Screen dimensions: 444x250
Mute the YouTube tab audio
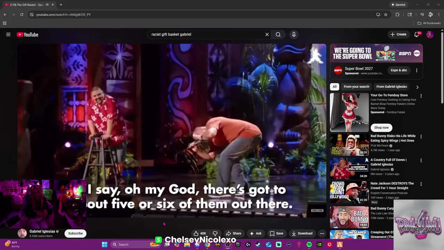pos(47,5)
